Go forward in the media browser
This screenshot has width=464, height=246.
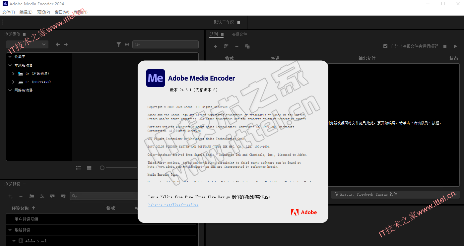pos(66,44)
